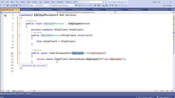The image size is (175, 98).
Task: Click the Comment selection toolbar icon
Action: pyautogui.click(x=110, y=5)
